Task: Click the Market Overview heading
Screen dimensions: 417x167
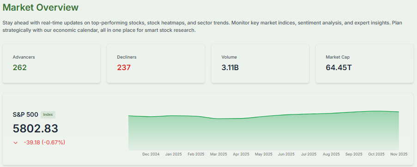Action: (41, 7)
